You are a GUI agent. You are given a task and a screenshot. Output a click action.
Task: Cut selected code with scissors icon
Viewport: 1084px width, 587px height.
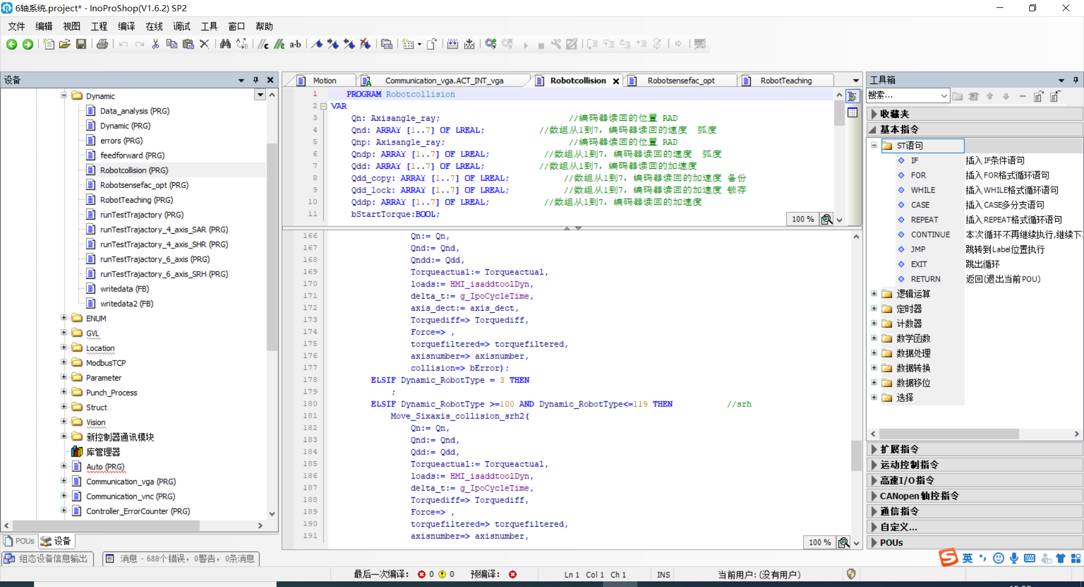point(156,44)
